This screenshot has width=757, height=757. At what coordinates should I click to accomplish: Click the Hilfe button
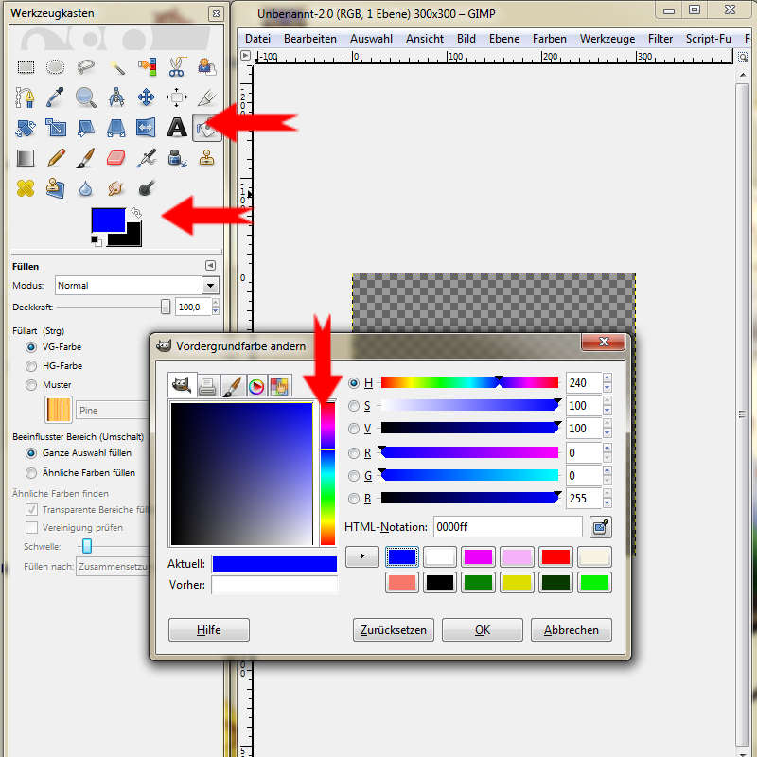[209, 630]
